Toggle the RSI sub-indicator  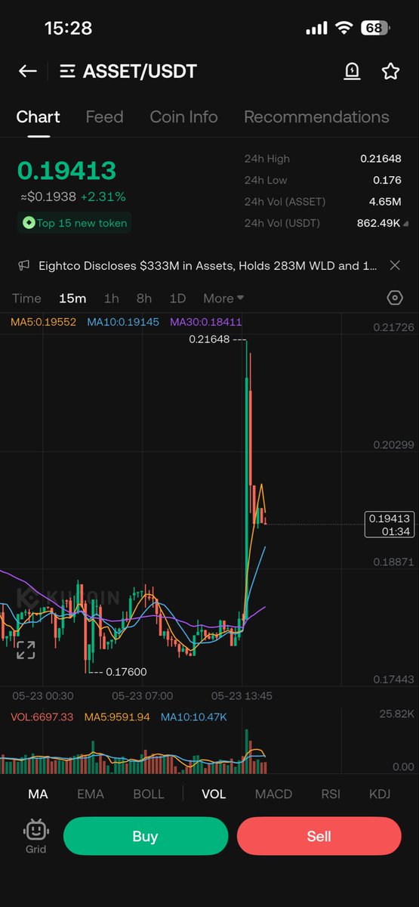[x=331, y=794]
